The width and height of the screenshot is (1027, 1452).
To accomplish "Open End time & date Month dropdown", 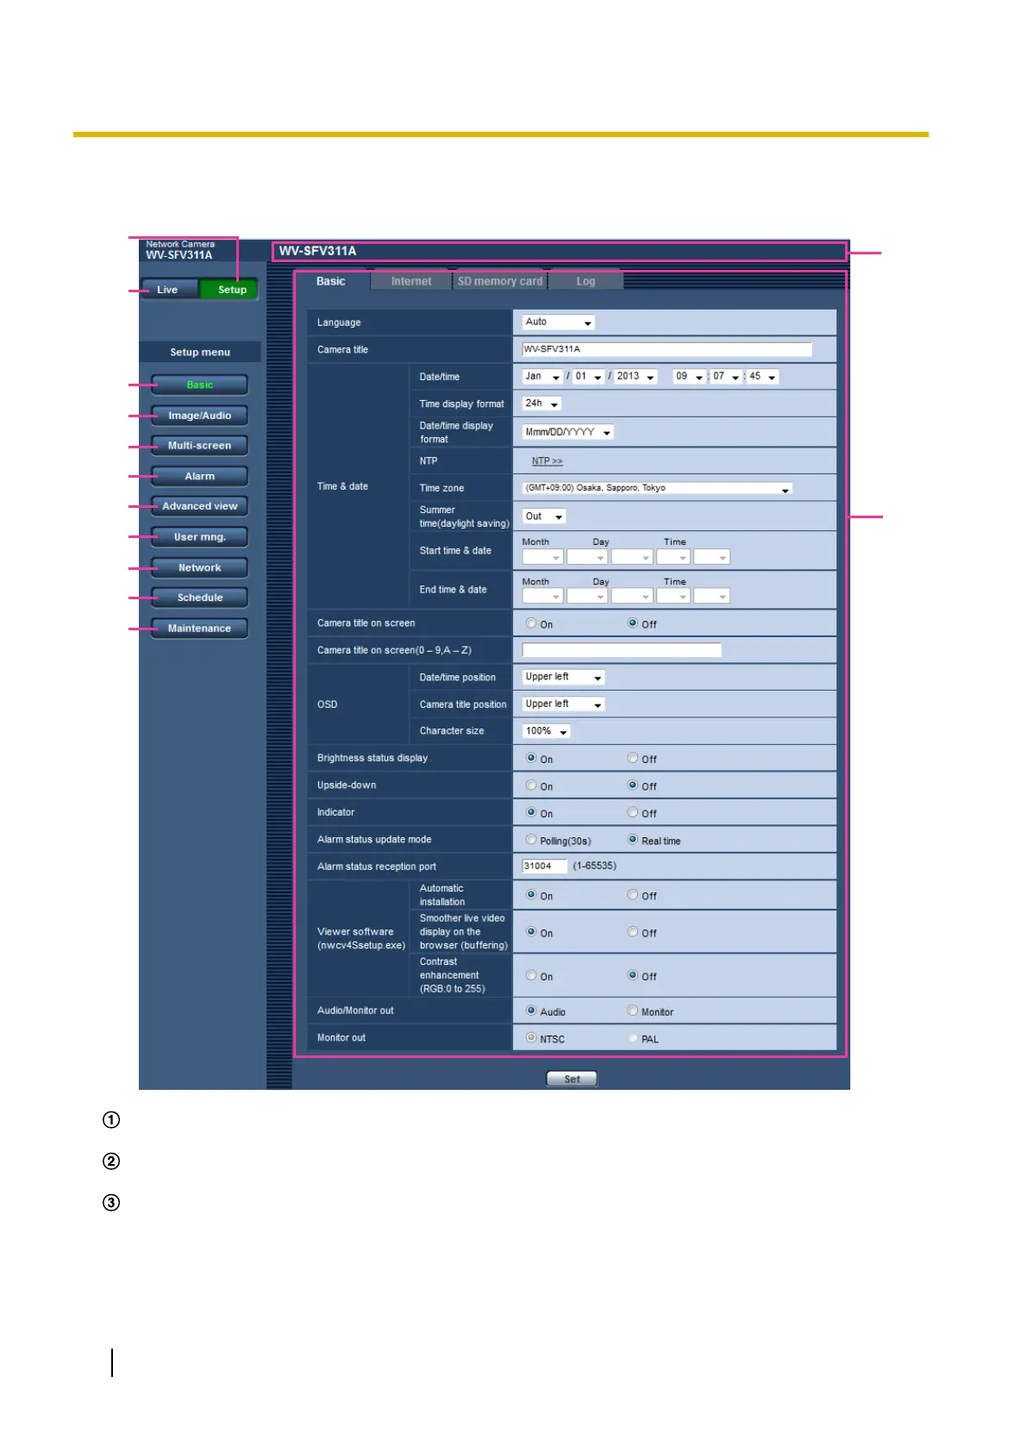I will pos(542,596).
